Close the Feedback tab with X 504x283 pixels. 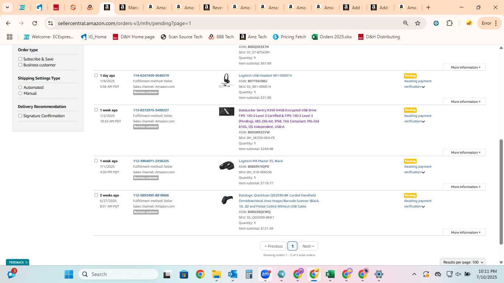[x=27, y=262]
